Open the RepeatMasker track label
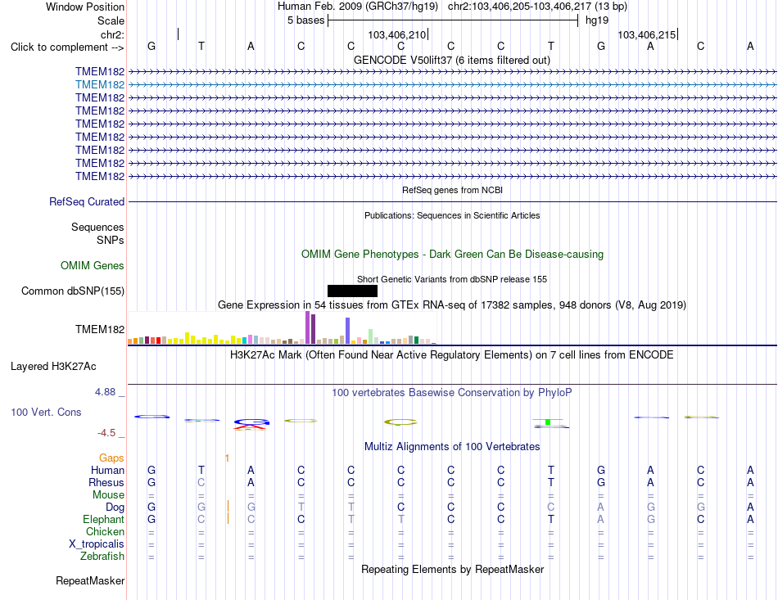Screen dimensions: 778x600 [90, 580]
